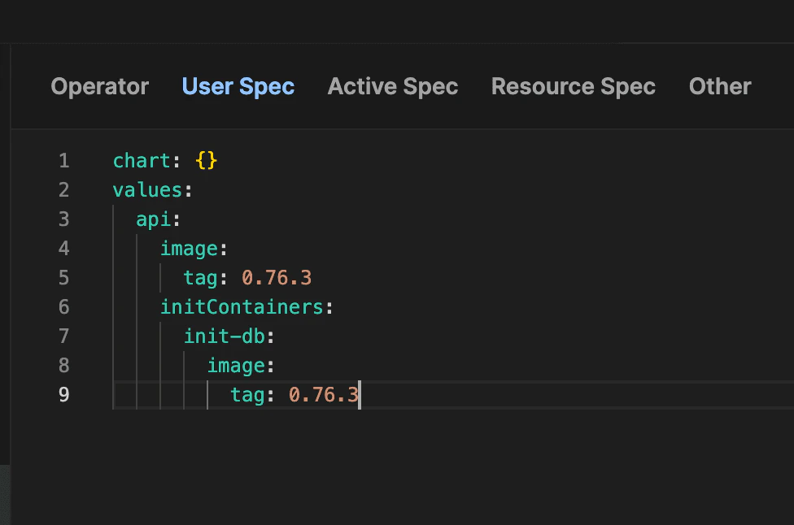Select line number 5 in the gutter

pos(63,277)
